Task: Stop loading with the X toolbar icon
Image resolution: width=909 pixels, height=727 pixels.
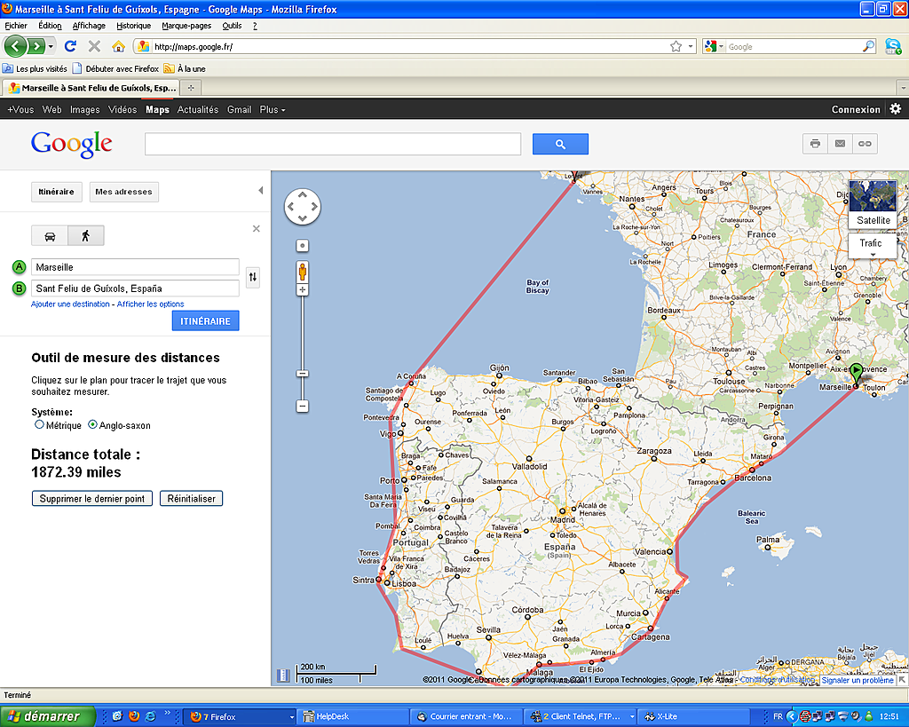Action: [94, 46]
